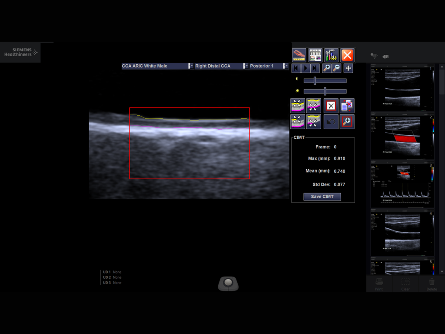Open the Right Distal CCA dropdown
The image size is (445, 334).
(246, 66)
